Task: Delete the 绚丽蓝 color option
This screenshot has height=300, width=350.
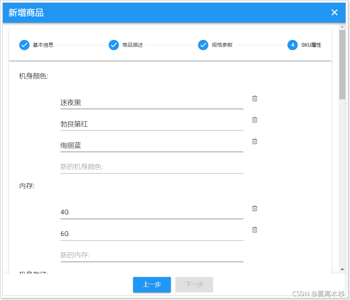Action: pos(254,141)
